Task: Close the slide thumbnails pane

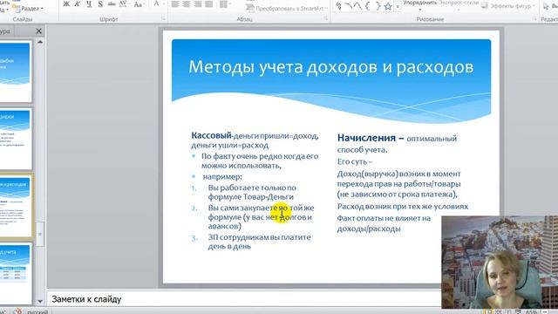Action: tap(38, 31)
